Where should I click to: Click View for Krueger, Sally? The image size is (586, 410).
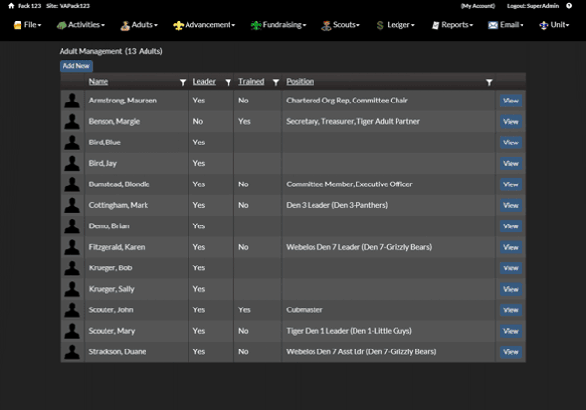[511, 289]
